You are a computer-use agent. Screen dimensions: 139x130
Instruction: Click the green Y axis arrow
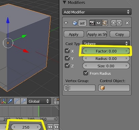(x=24, y=36)
